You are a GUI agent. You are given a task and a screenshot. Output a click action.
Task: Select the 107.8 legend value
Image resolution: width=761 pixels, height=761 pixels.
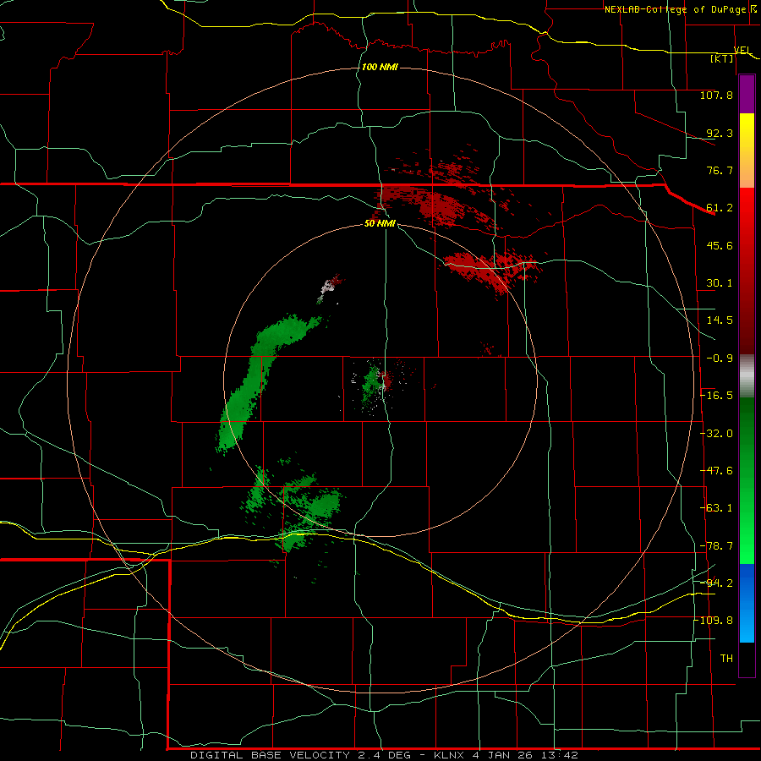click(716, 95)
